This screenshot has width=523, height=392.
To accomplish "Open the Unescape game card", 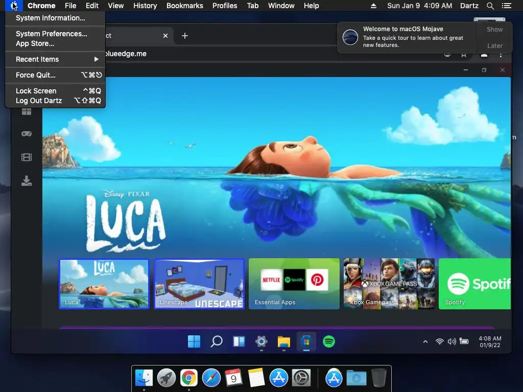I will (199, 284).
